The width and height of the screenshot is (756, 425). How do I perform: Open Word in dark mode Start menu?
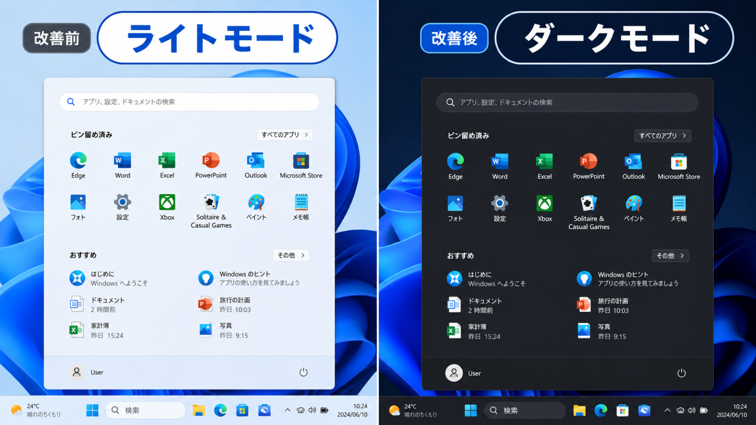pyautogui.click(x=500, y=166)
